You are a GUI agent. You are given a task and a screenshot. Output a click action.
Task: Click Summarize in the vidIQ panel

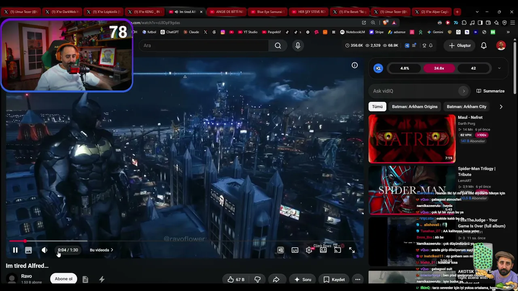(490, 91)
